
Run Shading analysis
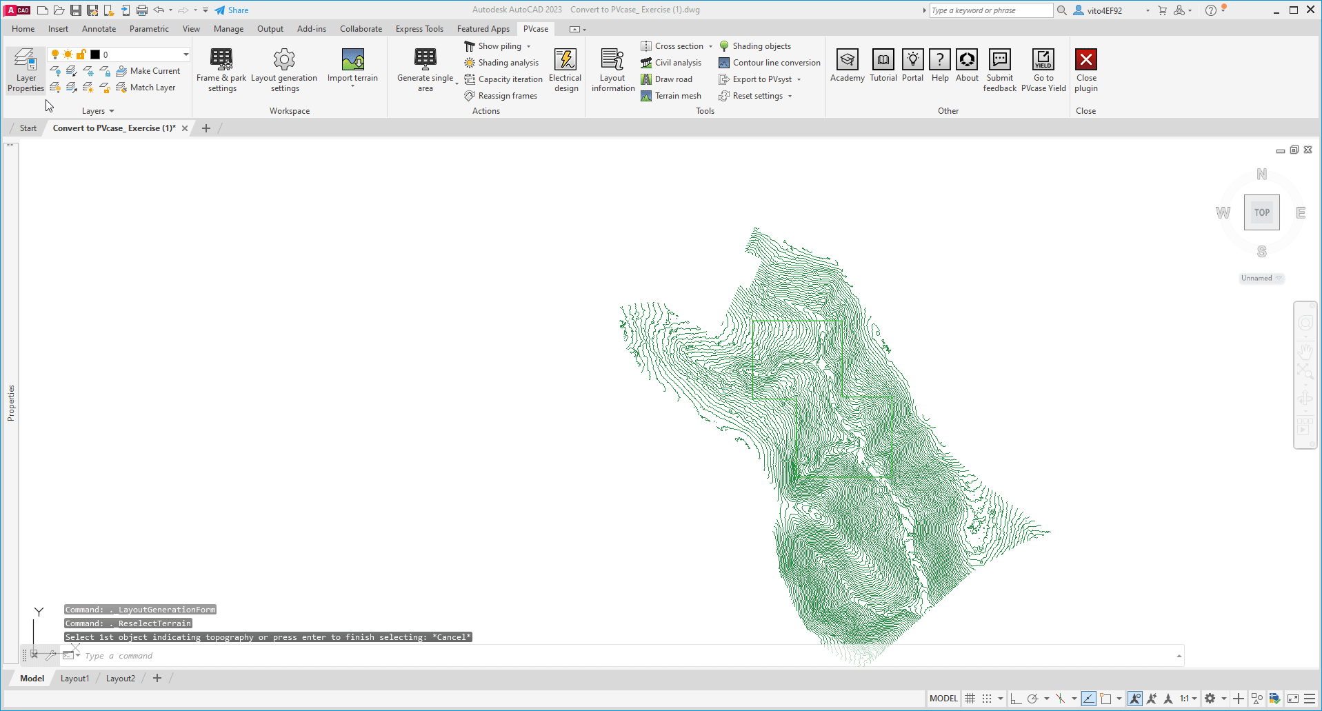point(501,63)
